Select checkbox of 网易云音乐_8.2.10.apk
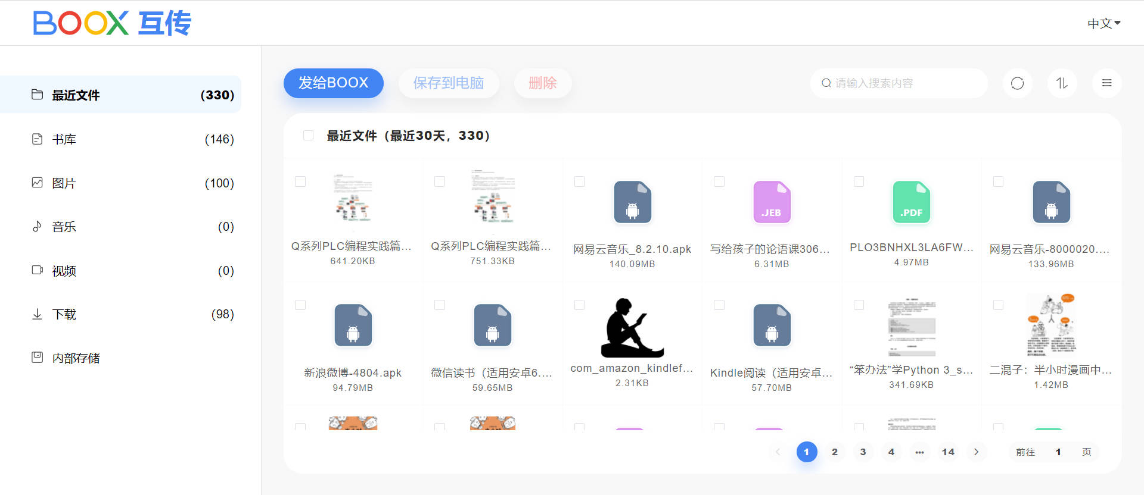 579,181
